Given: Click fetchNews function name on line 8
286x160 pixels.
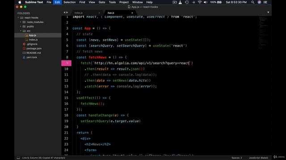Looking at the screenshot, I should (97, 57).
